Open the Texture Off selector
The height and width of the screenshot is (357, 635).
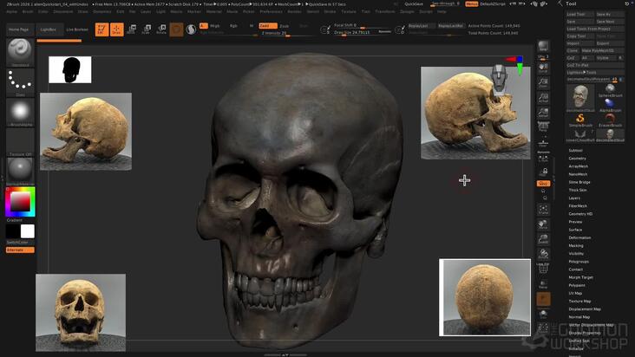point(20,142)
